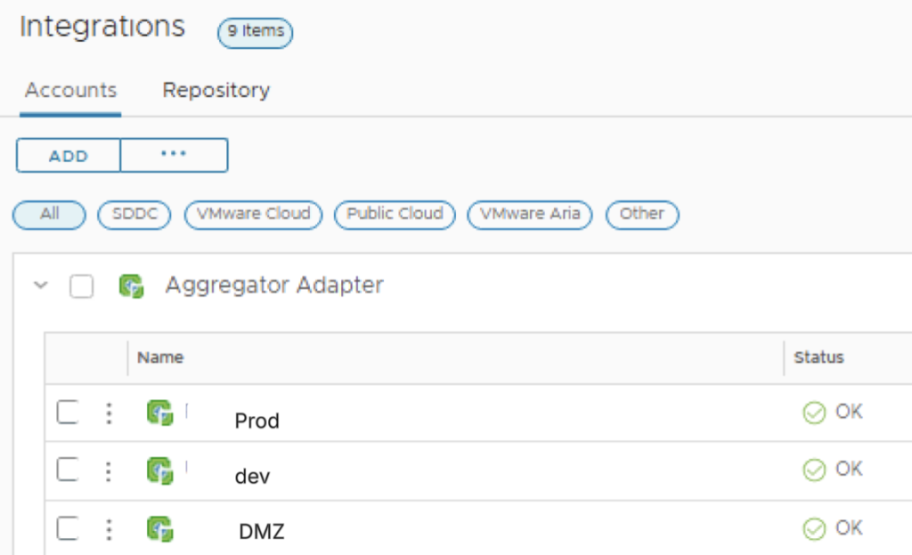The image size is (912, 555).
Task: Collapse the Aggregator Adapter section chevron
Action: click(41, 285)
